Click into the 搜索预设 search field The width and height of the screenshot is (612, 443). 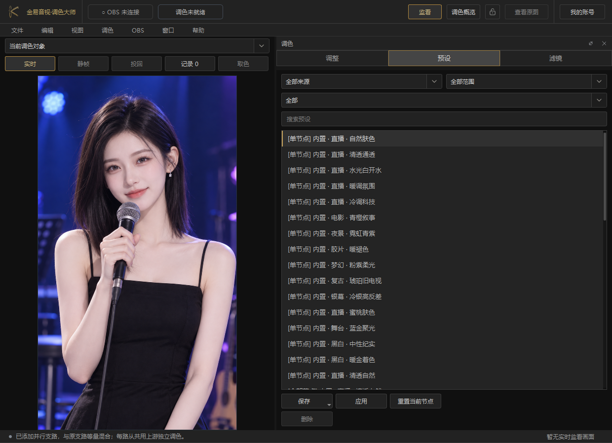444,119
